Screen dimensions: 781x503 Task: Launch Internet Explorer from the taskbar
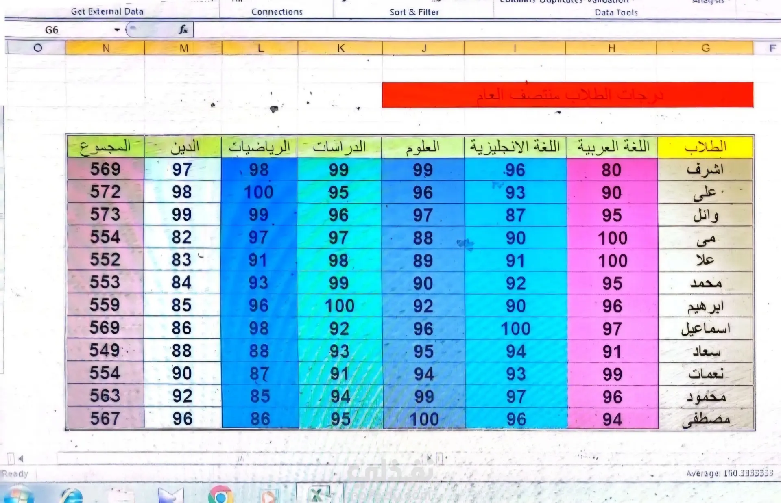[x=72, y=496]
